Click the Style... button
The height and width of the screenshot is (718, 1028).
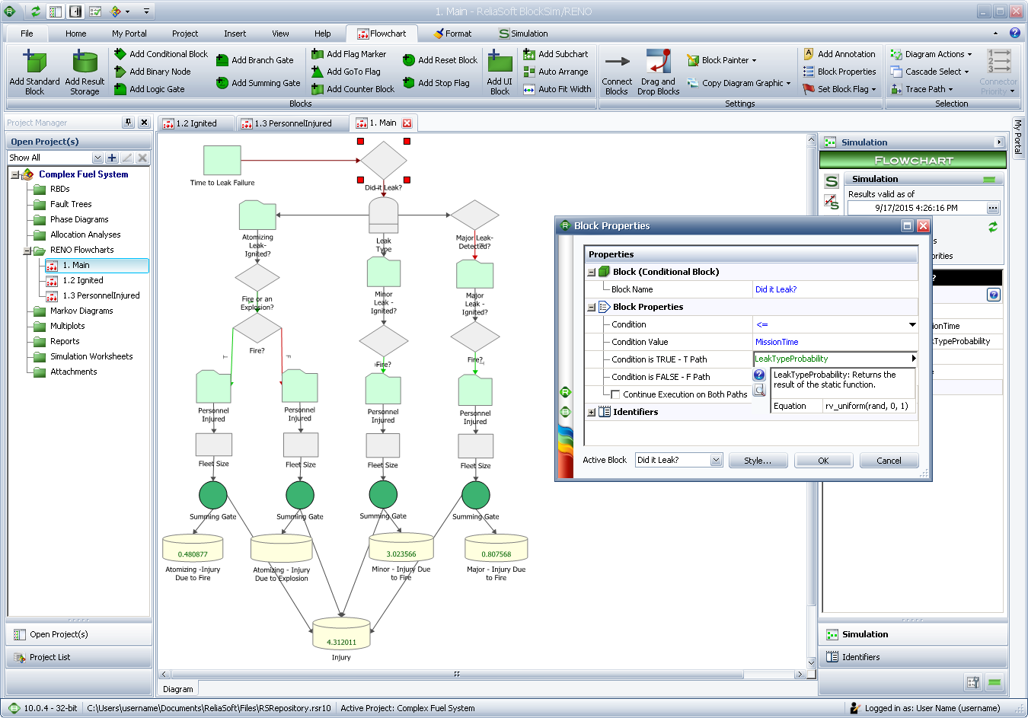[x=757, y=461]
